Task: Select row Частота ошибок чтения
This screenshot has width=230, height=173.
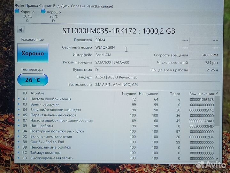Action: [116, 99]
